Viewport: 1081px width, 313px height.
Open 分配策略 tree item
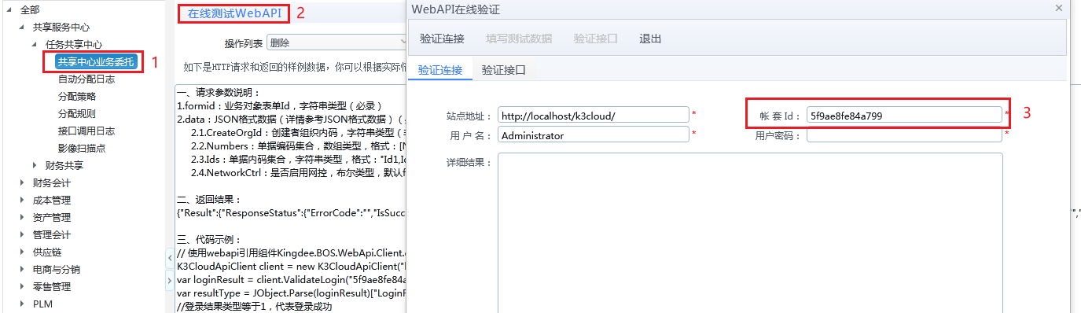point(77,96)
